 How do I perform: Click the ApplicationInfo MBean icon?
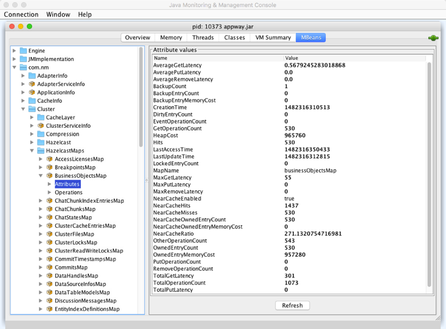point(32,92)
